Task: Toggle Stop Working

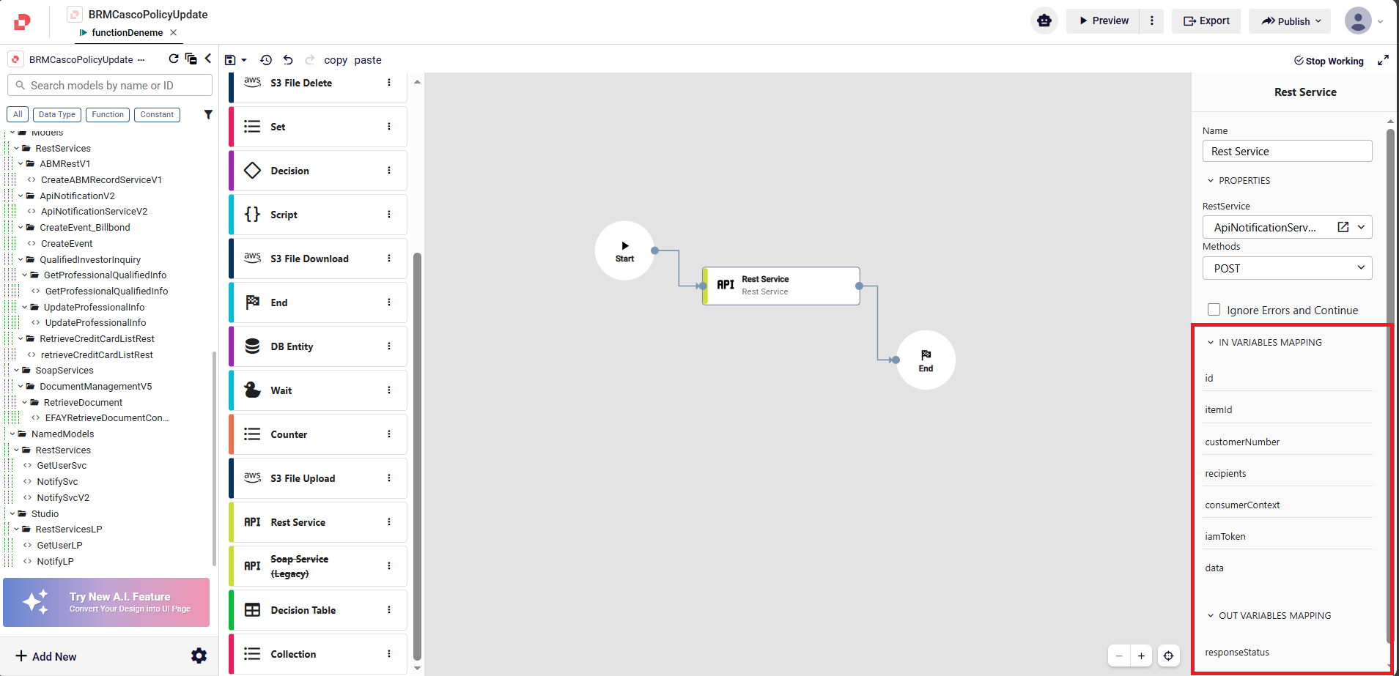Action: [x=1329, y=61]
